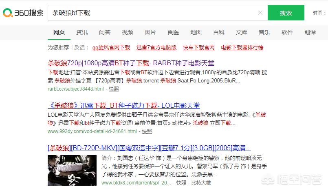The width and height of the screenshot is (328, 191).
Task: Open the 音乐 tab
Action: [264, 32]
